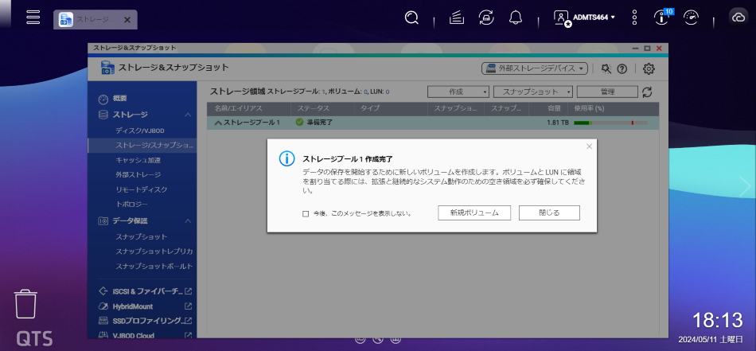The image size is (756, 351).
Task: Click the 名前/エイリアス column header
Action: pos(239,108)
